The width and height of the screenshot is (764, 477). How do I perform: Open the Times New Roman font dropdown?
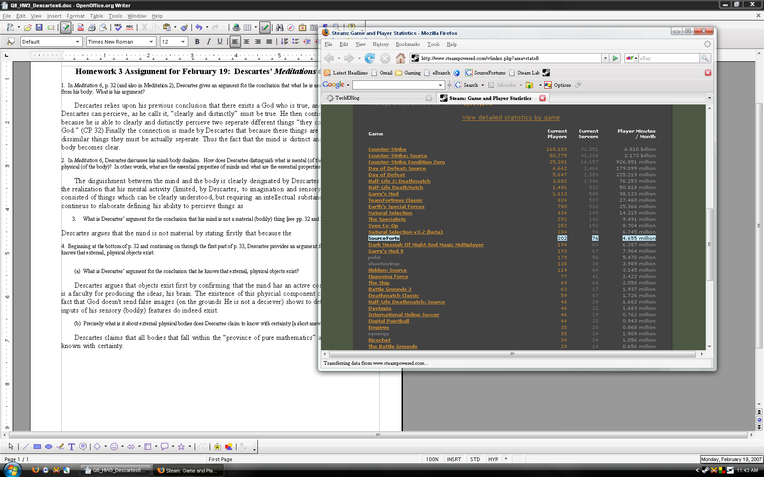point(151,42)
